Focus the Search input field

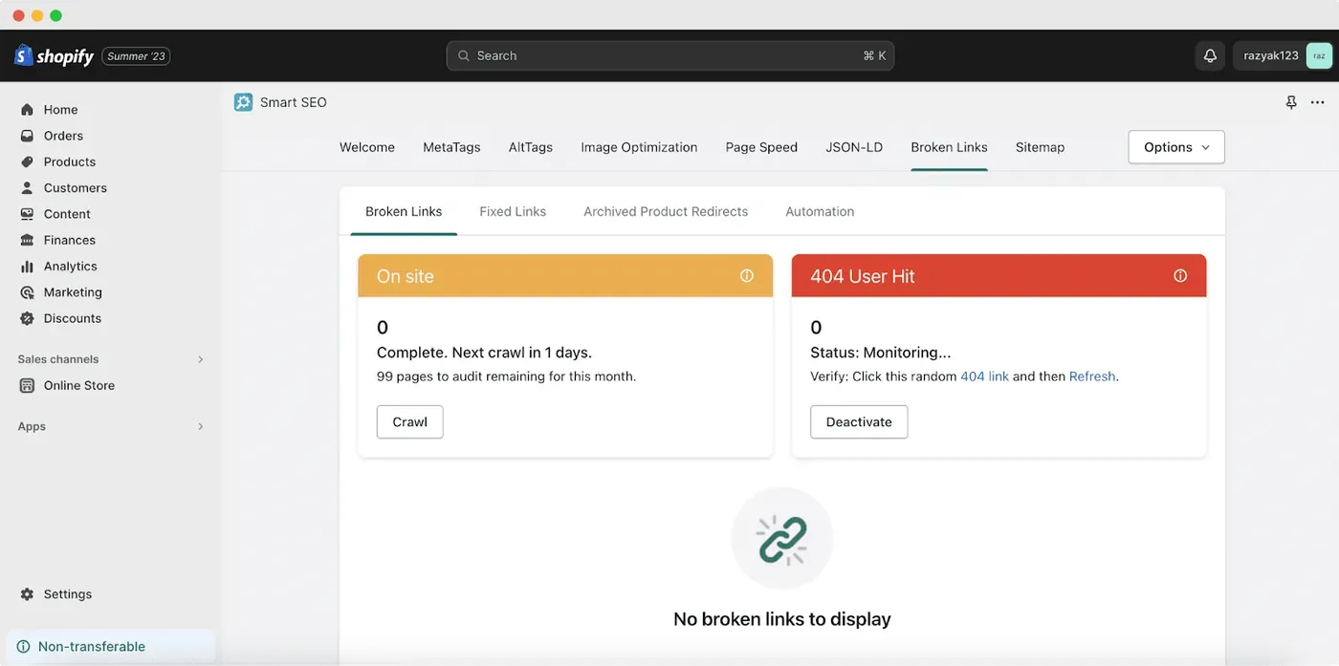669,56
